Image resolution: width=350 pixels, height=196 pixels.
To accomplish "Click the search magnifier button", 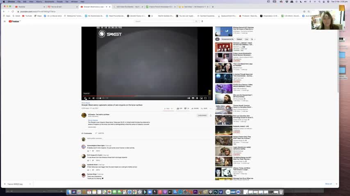I will [x=196, y=21].
